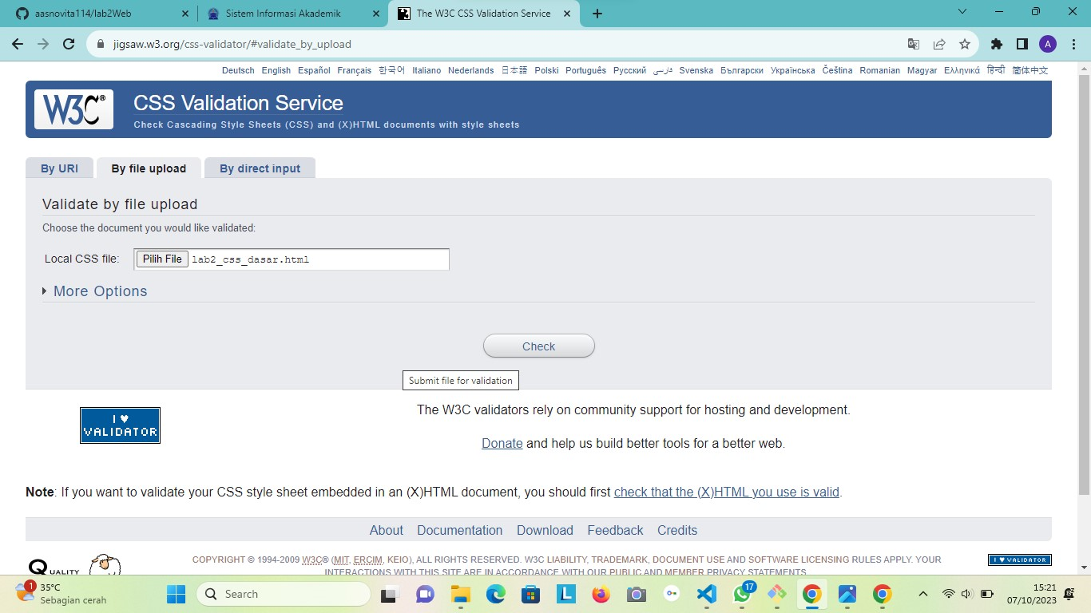The width and height of the screenshot is (1091, 613).
Task: Open Visual Studio Code from the taskbar
Action: [x=706, y=594]
